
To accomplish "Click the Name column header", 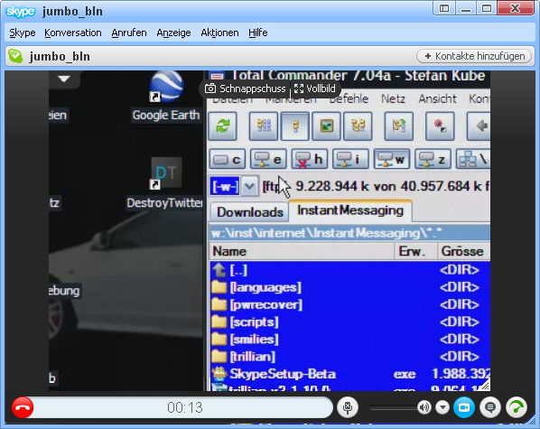I will pos(302,251).
